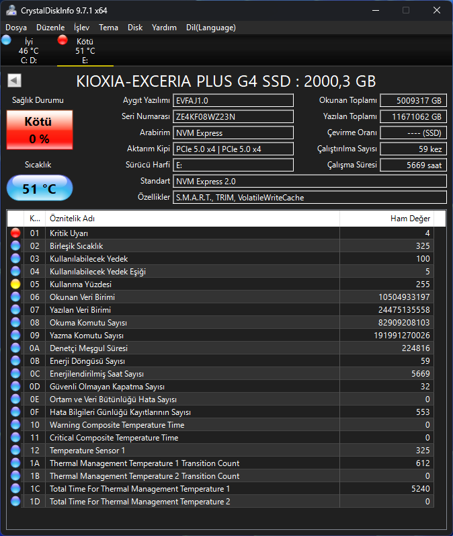
Task: Click the Arabirim field NVM Express
Action: point(233,132)
